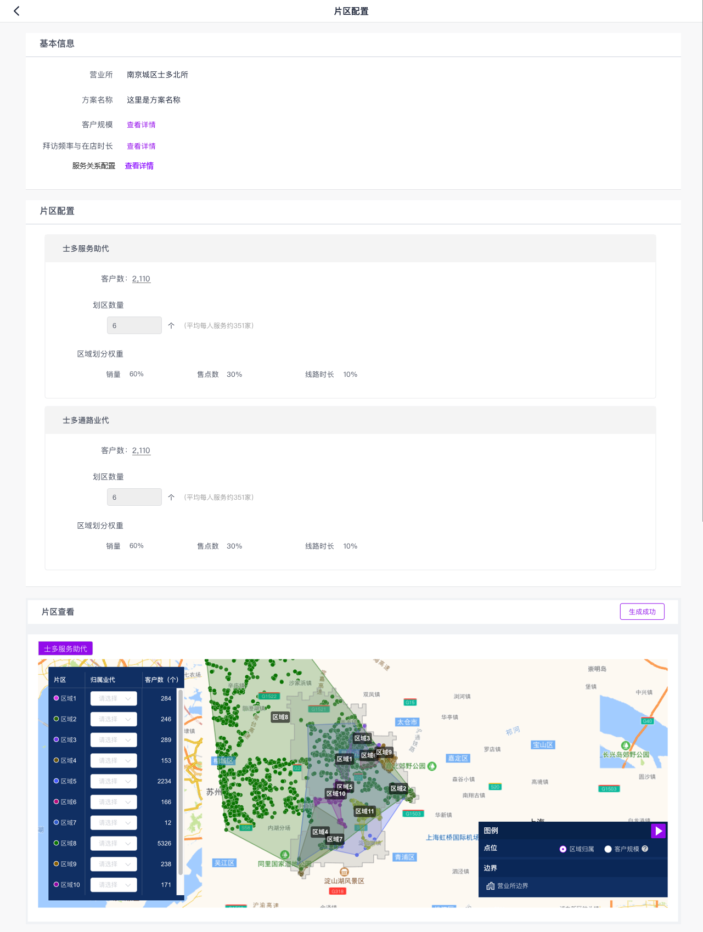
Task: Click customer count 2,110 under 士多服务助代
Action: point(141,279)
